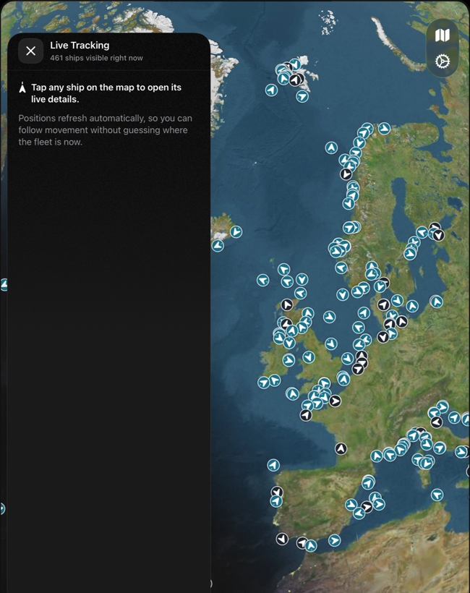Select the ship off Spain's Valencia coast
The image size is (470, 593).
coord(351,505)
